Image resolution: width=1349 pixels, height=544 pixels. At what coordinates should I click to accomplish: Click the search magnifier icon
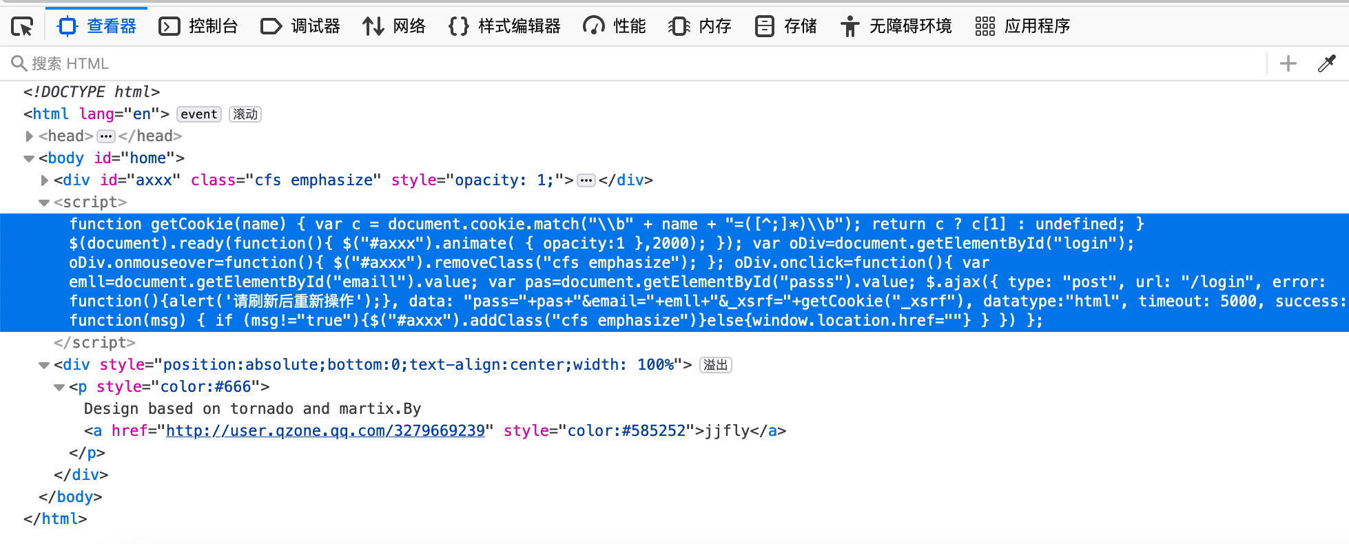[x=19, y=63]
